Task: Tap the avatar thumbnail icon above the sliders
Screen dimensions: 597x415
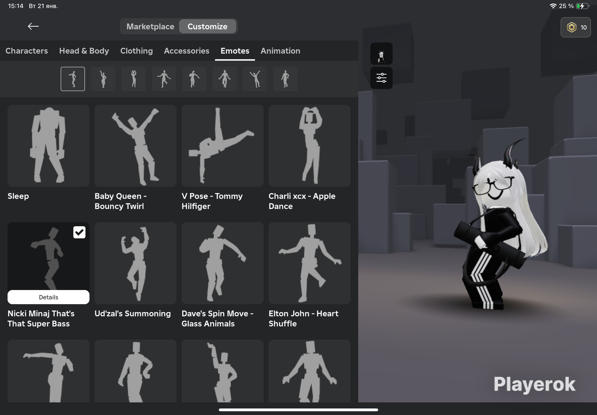Action: point(381,54)
